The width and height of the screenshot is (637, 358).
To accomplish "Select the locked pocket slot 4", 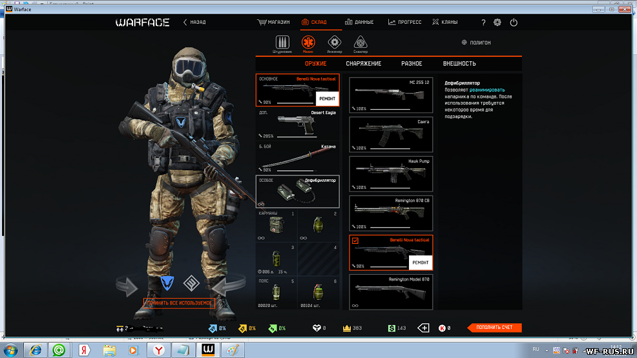I will [318, 259].
